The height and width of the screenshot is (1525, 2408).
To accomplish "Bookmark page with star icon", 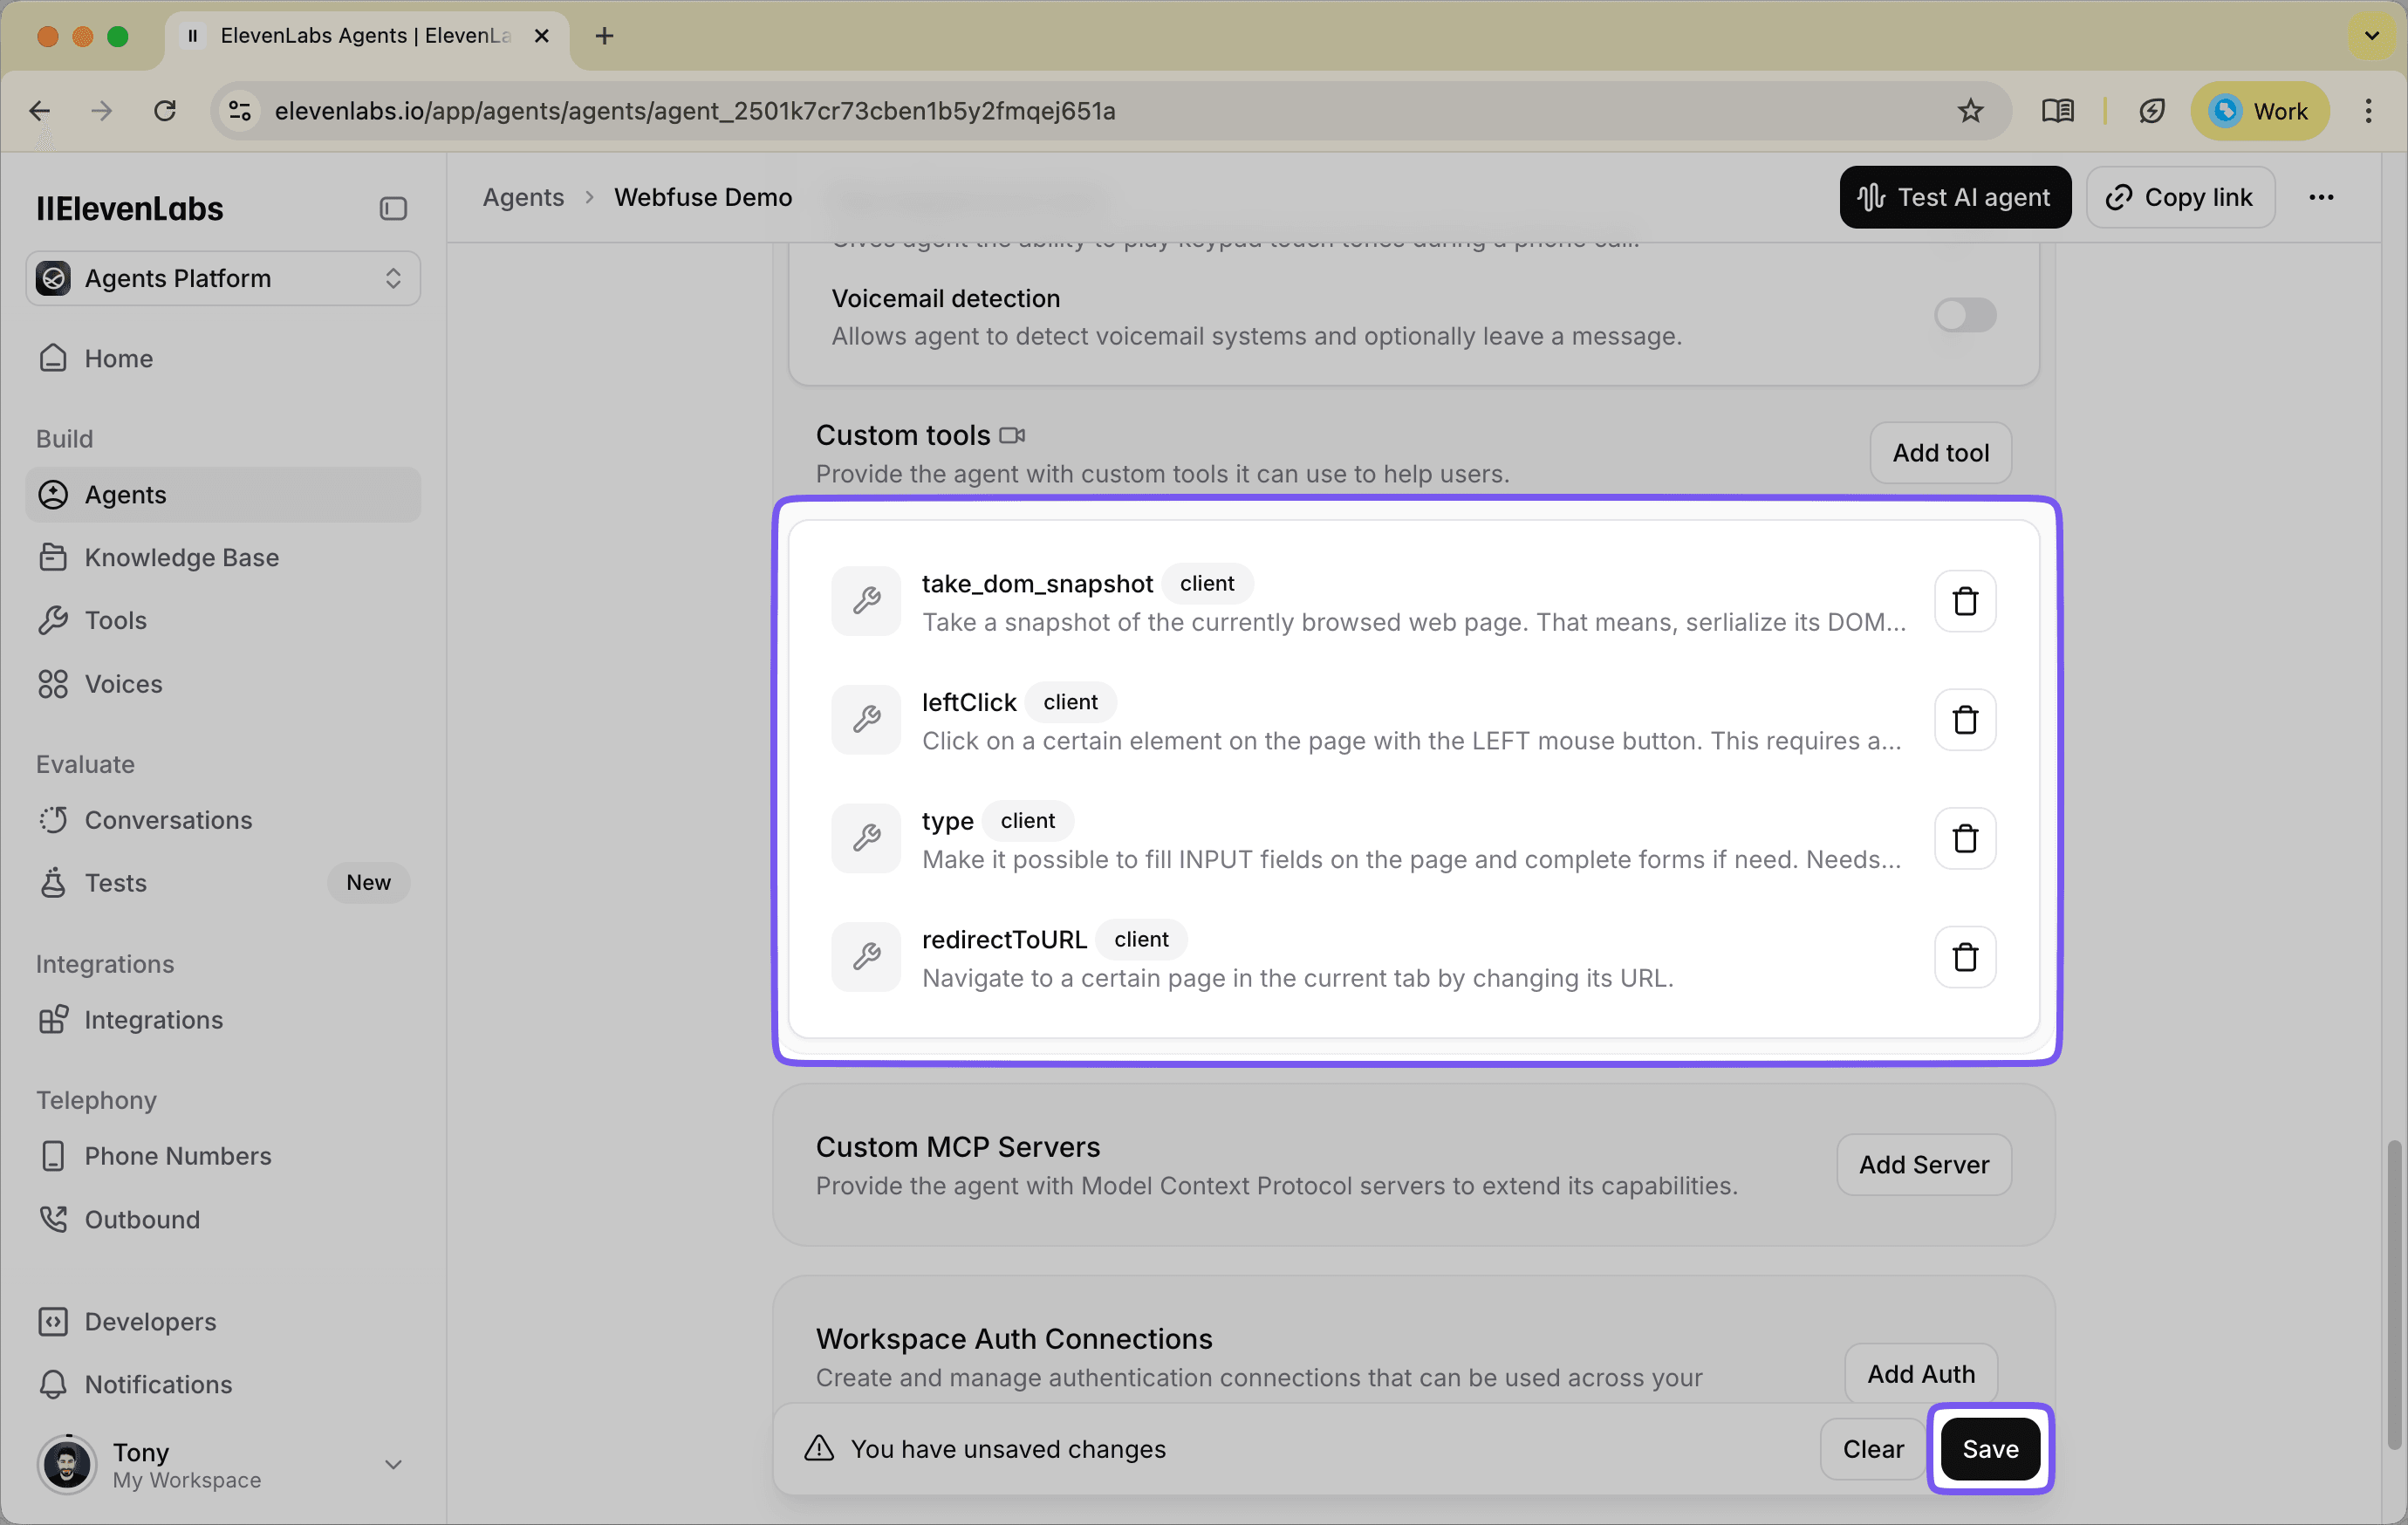I will (x=1970, y=111).
